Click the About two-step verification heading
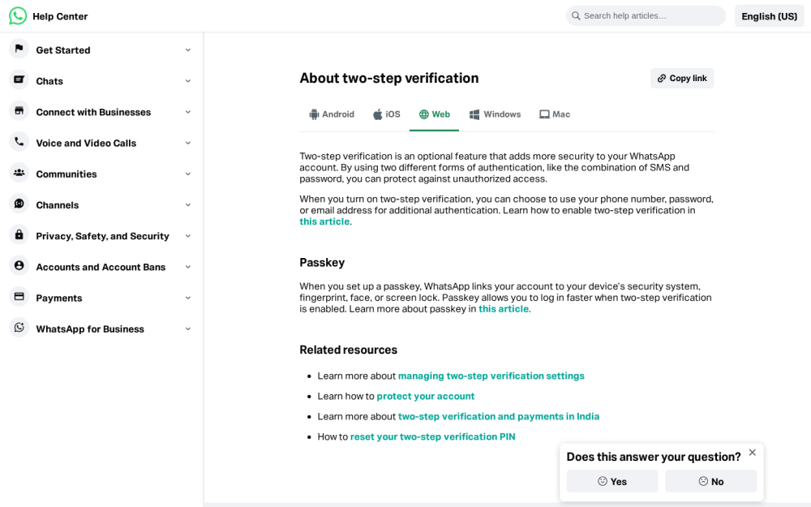This screenshot has height=507, width=811. 389,78
